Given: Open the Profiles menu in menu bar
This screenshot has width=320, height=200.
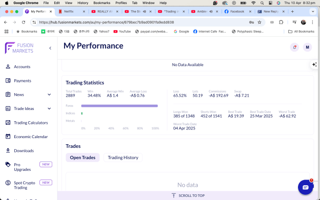Looking at the screenshot, I should pyautogui.click(x=121, y=3).
